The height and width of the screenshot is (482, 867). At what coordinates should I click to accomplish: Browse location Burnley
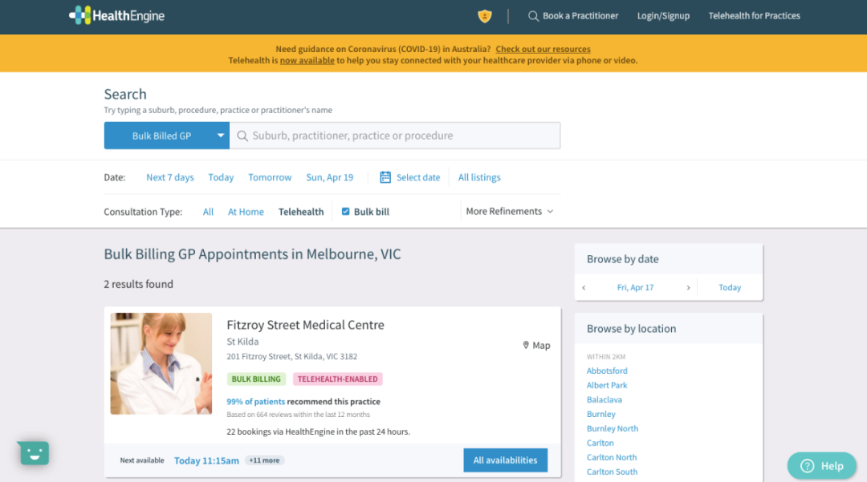click(601, 414)
